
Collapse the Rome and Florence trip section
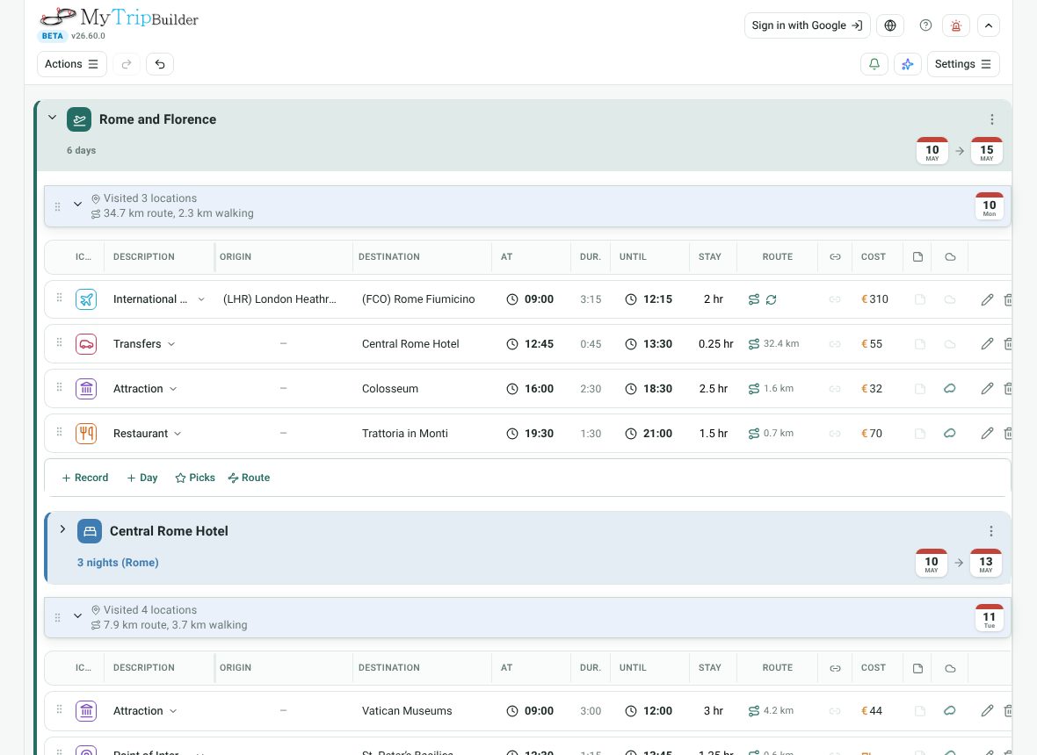click(52, 118)
